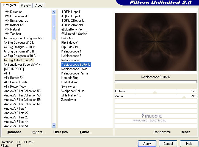Click the category list scroll-down arrow
This screenshot has width=199, height=147.
tap(54, 126)
